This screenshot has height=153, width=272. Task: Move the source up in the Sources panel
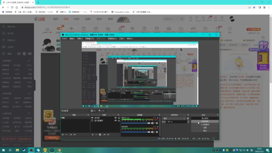[x=104, y=135]
